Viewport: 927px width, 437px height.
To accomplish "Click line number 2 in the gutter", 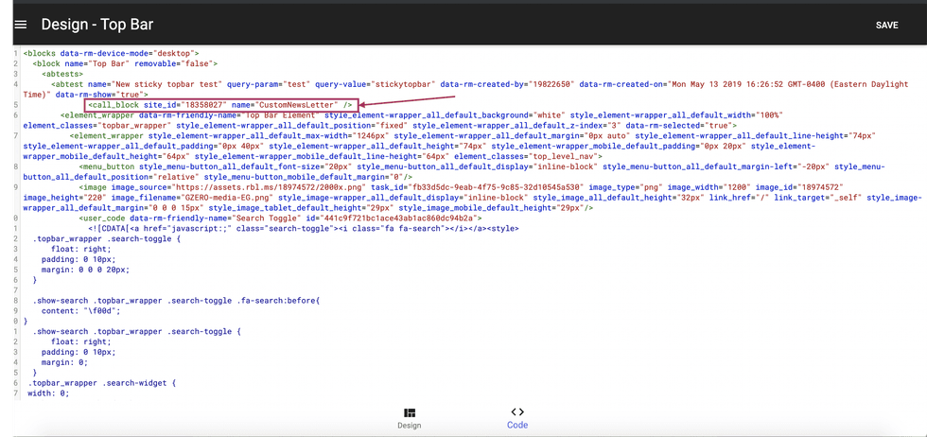I will coord(17,63).
